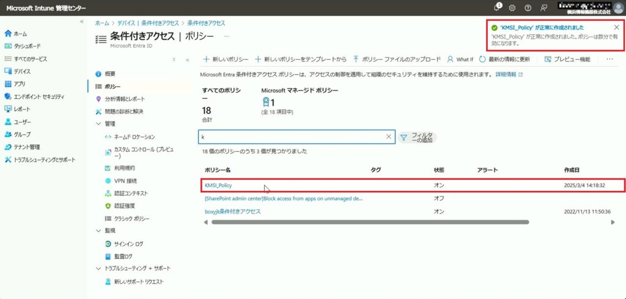Screen dimensions: 626x299
Task: Open the KMSI_Policy link
Action: click(x=218, y=186)
